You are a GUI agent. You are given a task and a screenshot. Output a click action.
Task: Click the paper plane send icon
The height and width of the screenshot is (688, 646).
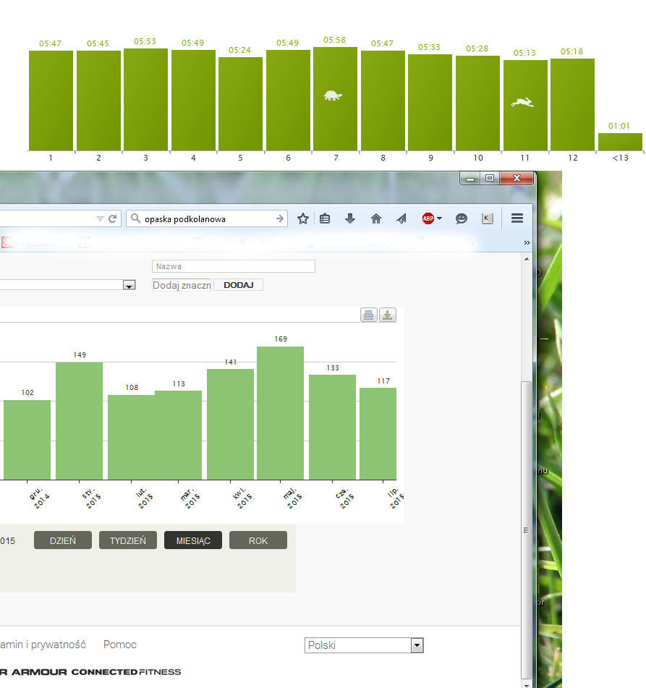(x=401, y=218)
